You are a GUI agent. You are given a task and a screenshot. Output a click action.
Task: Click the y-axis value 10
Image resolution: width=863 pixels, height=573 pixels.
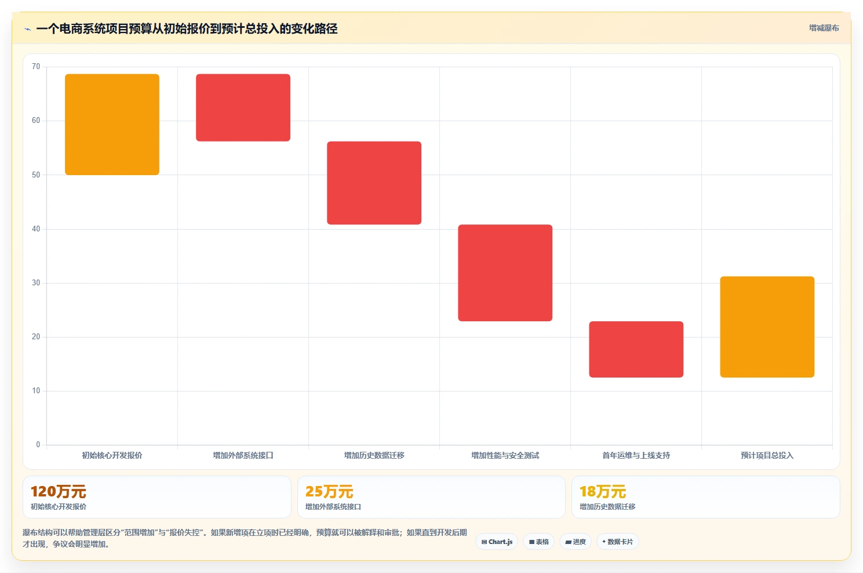pyautogui.click(x=36, y=390)
